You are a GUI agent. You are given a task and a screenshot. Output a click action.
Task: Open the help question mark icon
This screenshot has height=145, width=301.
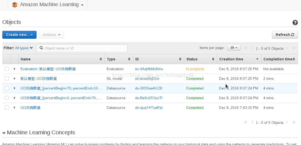pyautogui.click(x=295, y=23)
